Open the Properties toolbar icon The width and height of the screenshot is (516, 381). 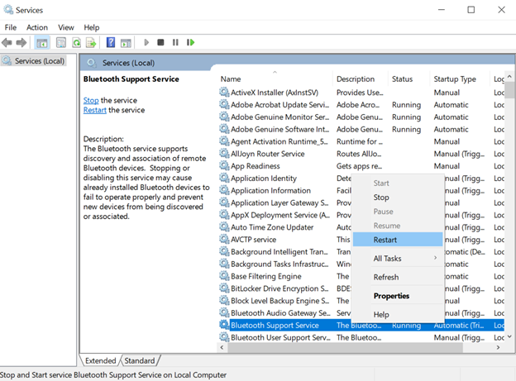61,42
